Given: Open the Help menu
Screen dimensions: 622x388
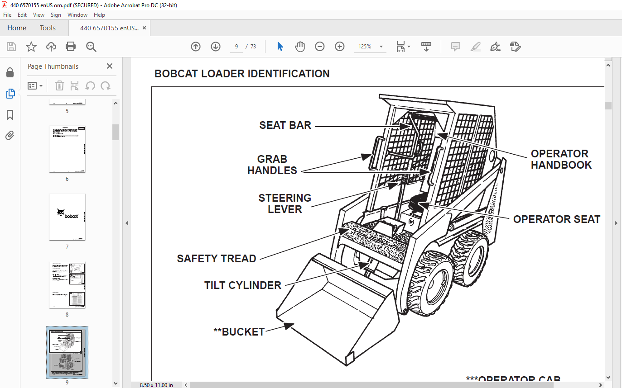Looking at the screenshot, I should coord(99,15).
